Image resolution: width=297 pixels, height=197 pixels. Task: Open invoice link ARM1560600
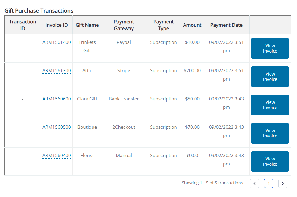click(x=57, y=99)
